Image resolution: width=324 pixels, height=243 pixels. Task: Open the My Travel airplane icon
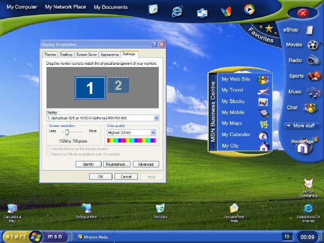pos(264,91)
